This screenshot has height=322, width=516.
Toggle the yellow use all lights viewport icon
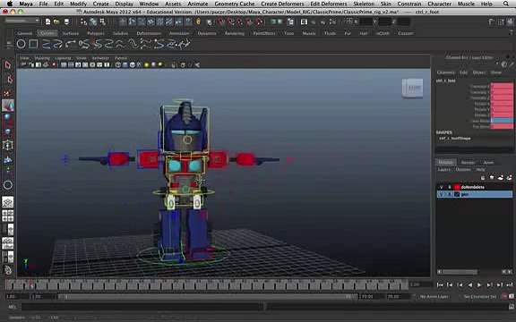tap(146, 64)
